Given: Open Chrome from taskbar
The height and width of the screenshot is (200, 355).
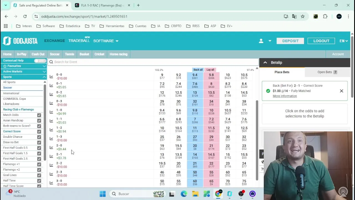Looking at the screenshot, I should click(x=218, y=194).
